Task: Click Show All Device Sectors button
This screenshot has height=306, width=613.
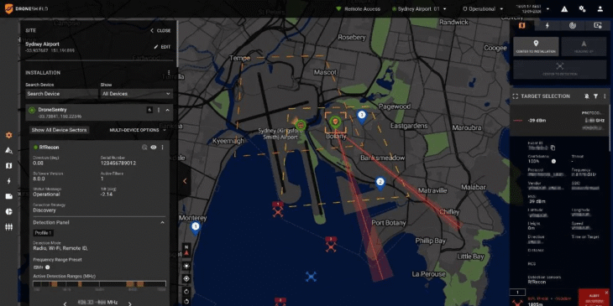Action: tap(60, 130)
